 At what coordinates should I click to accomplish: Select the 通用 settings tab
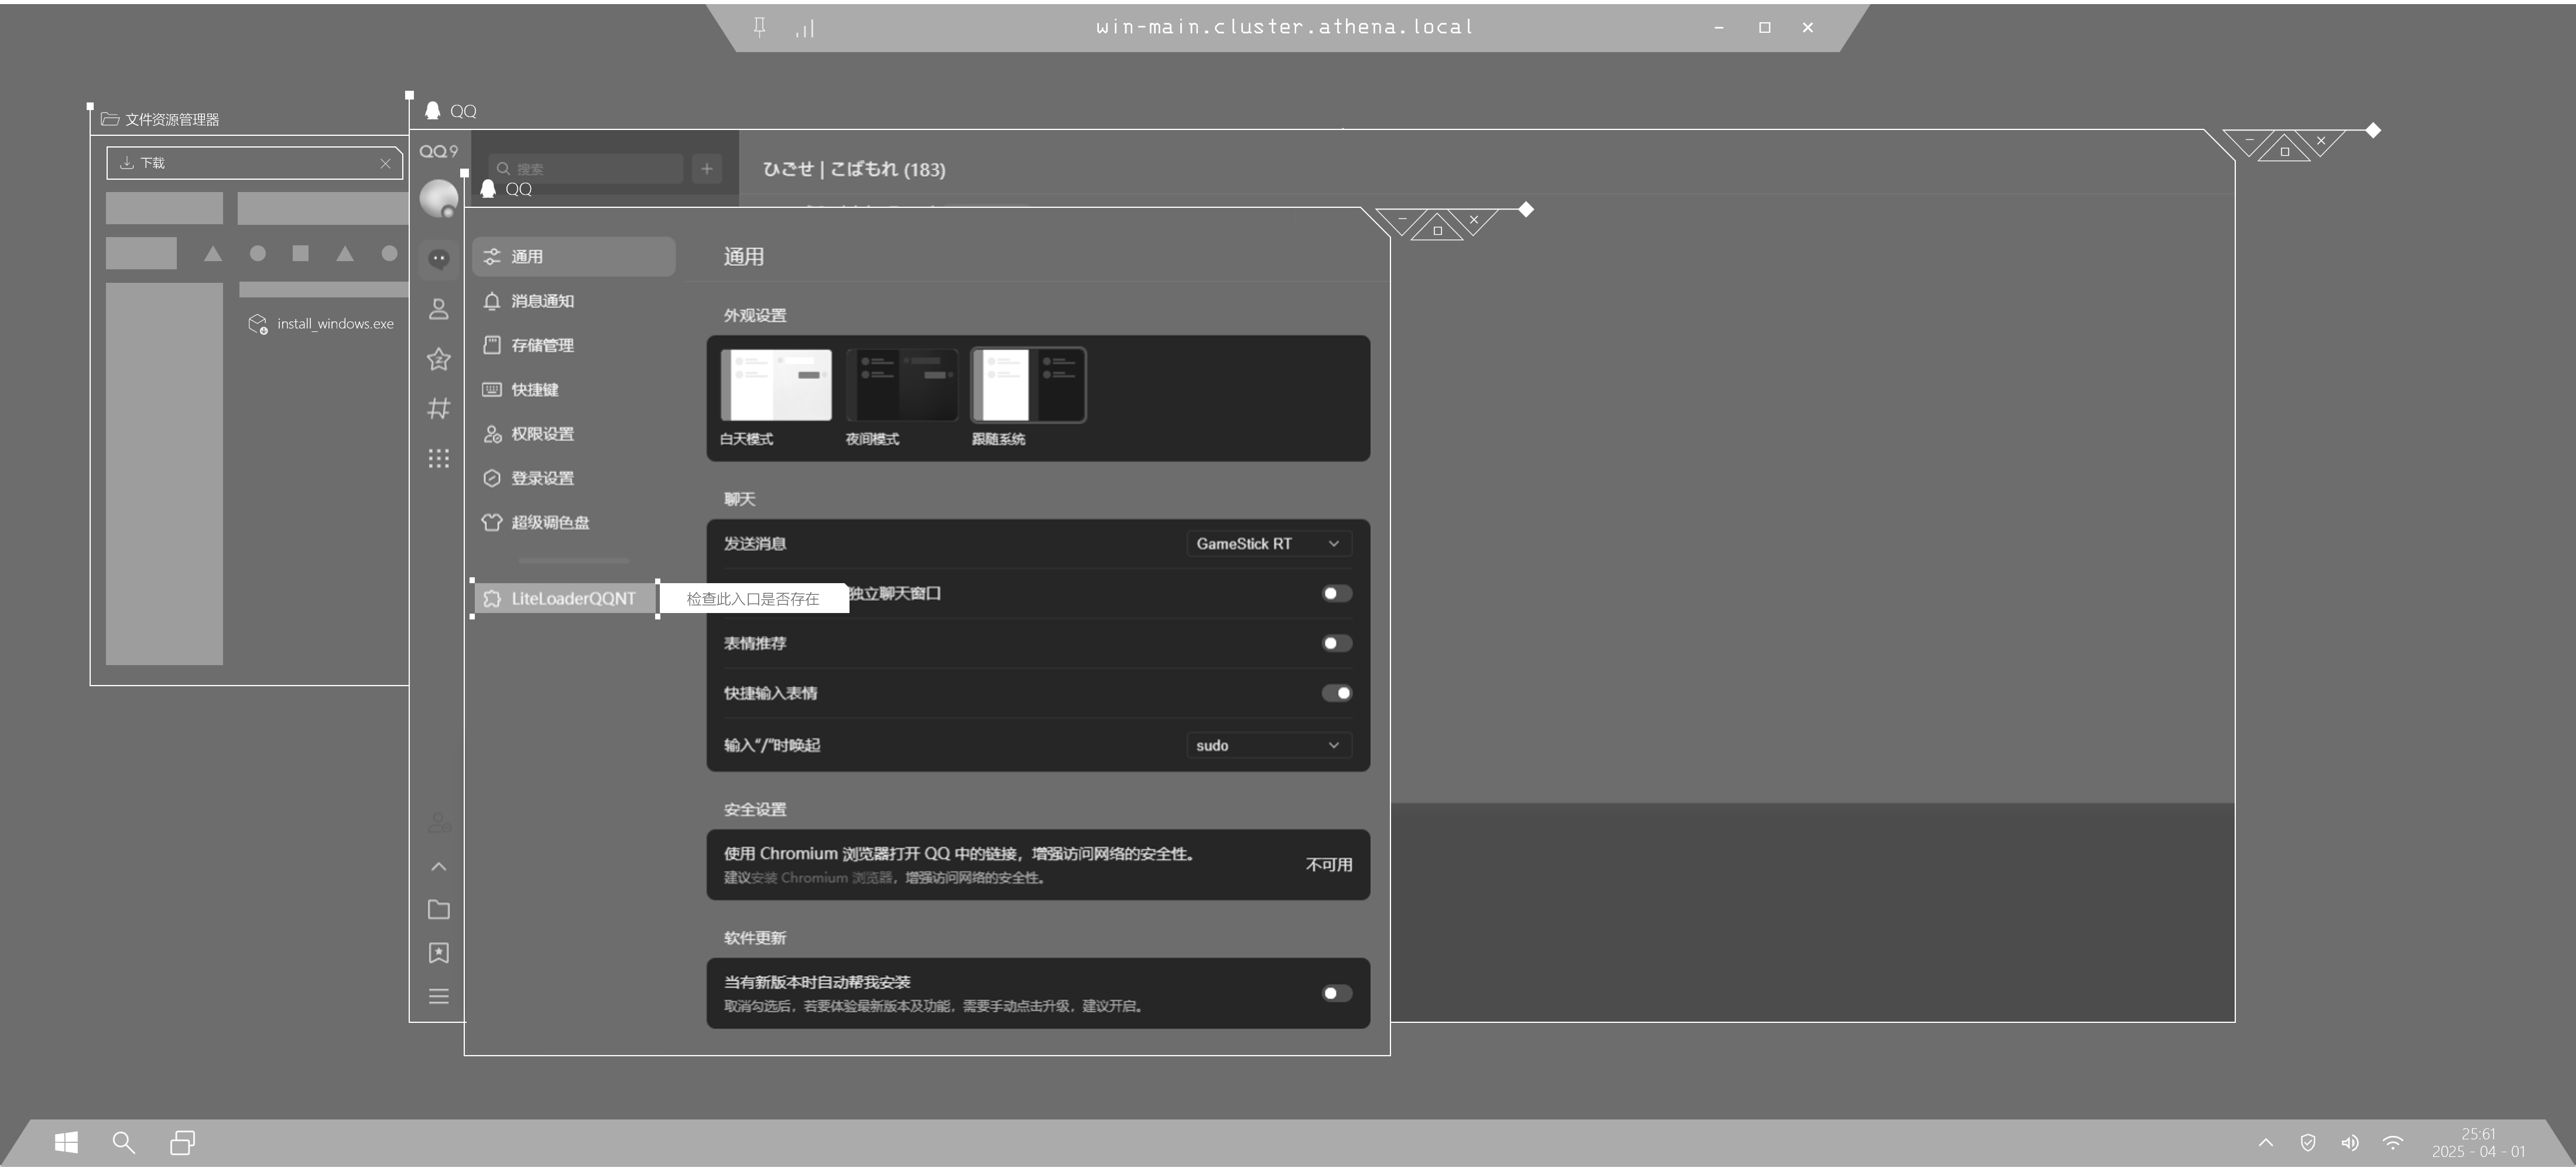tap(574, 257)
